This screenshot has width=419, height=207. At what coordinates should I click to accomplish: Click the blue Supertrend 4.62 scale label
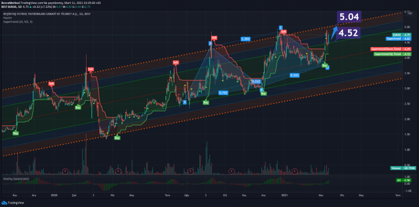(398, 39)
